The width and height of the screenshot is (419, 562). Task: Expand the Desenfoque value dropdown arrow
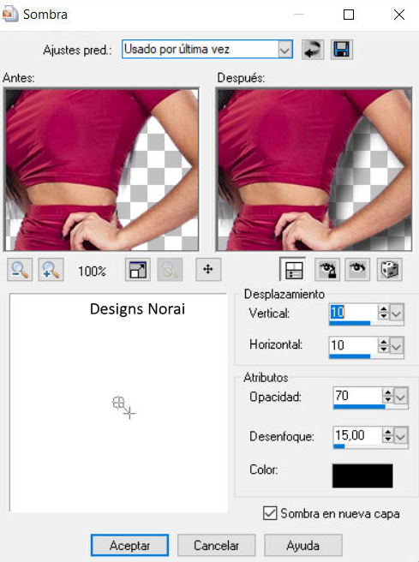pos(401,436)
